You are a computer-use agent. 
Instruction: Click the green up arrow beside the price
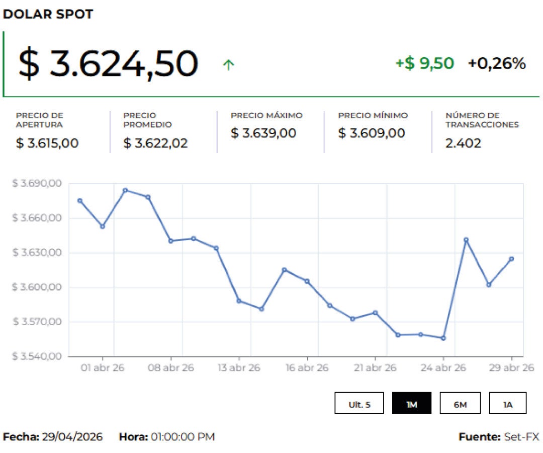(229, 64)
